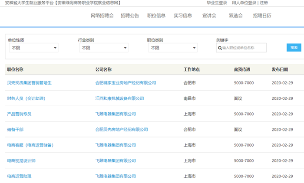The height and width of the screenshot is (183, 304).
Task: Open company link 江西和康机械设备有限公司
Action: point(119,98)
